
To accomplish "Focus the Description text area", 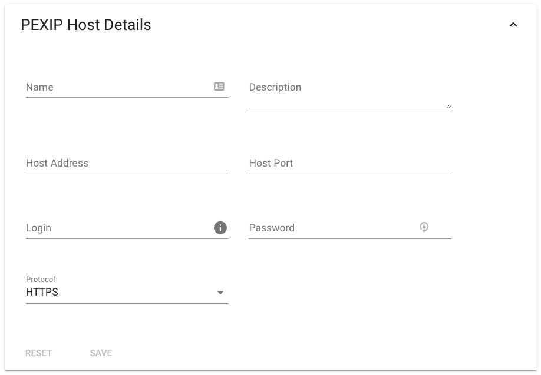I will click(x=350, y=94).
